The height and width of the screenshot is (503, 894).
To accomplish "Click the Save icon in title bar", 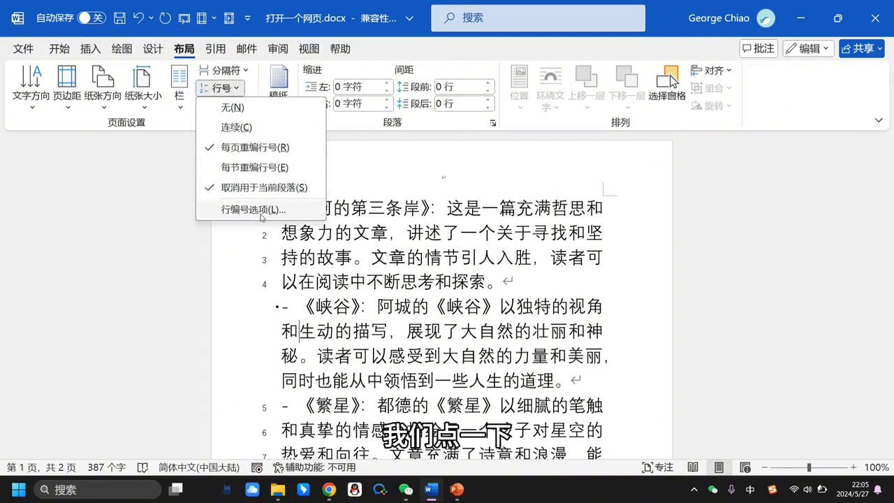I will pos(119,18).
